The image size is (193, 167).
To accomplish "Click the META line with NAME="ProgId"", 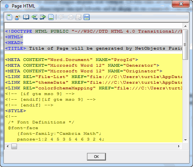I will [72, 60].
